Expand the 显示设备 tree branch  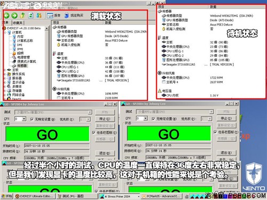click(5, 82)
